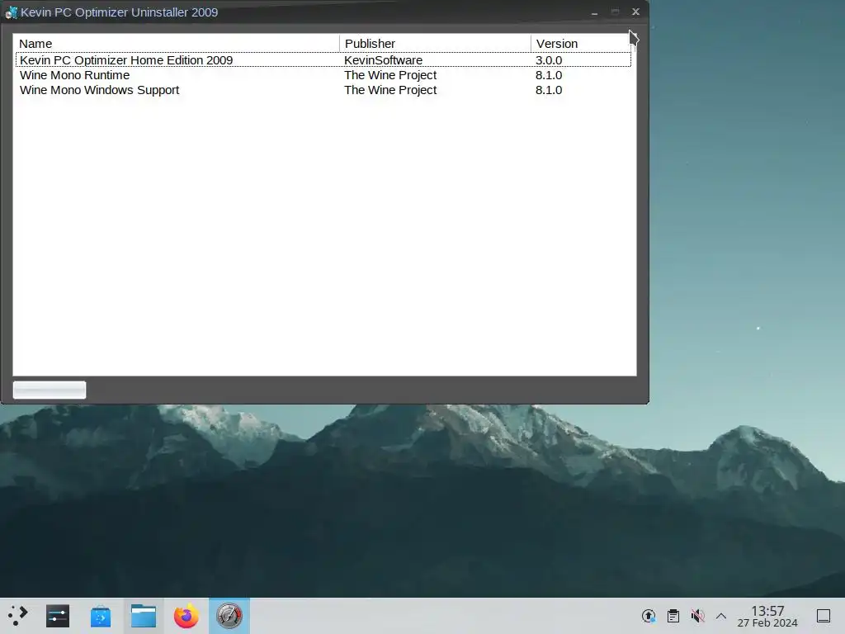Select the Wine Mono Windows Support entry
This screenshot has width=845, height=634.
tap(99, 90)
